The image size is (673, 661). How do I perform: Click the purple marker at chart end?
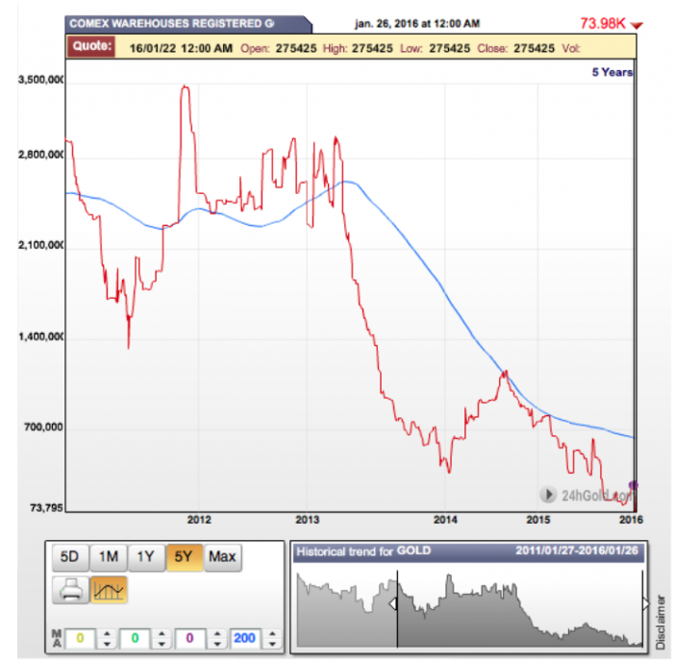coord(632,485)
